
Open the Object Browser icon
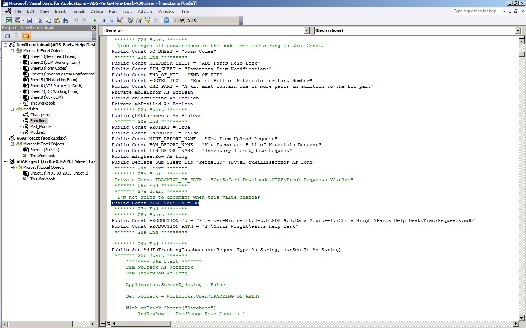click(148, 21)
